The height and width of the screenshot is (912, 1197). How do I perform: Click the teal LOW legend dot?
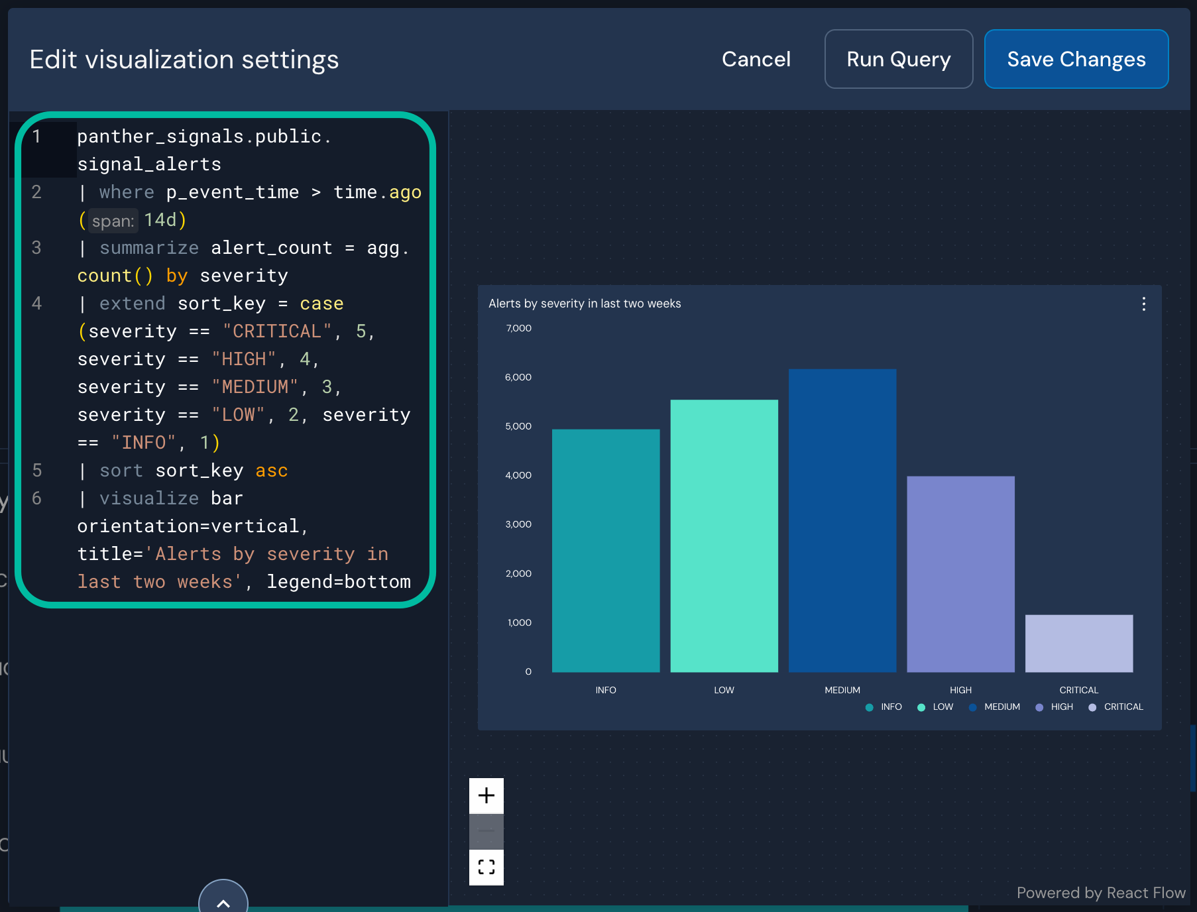pos(921,707)
